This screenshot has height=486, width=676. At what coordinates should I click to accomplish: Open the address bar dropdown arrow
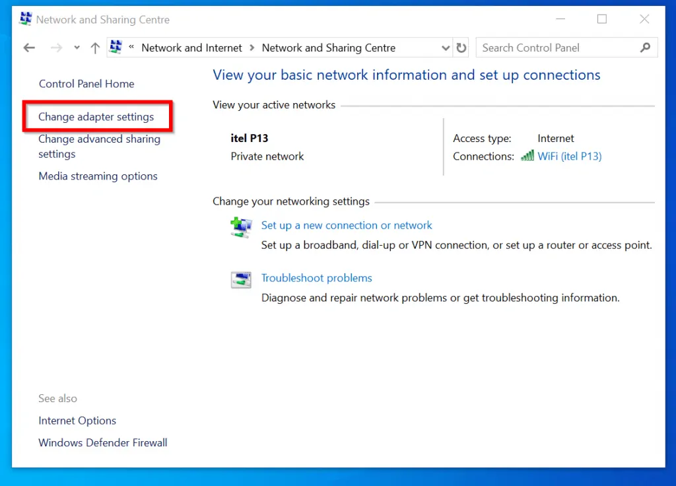click(446, 48)
